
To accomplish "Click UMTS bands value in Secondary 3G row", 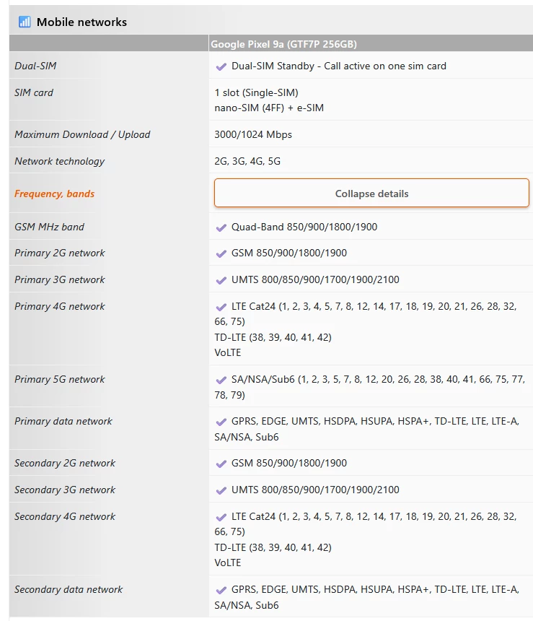I will click(x=315, y=490).
